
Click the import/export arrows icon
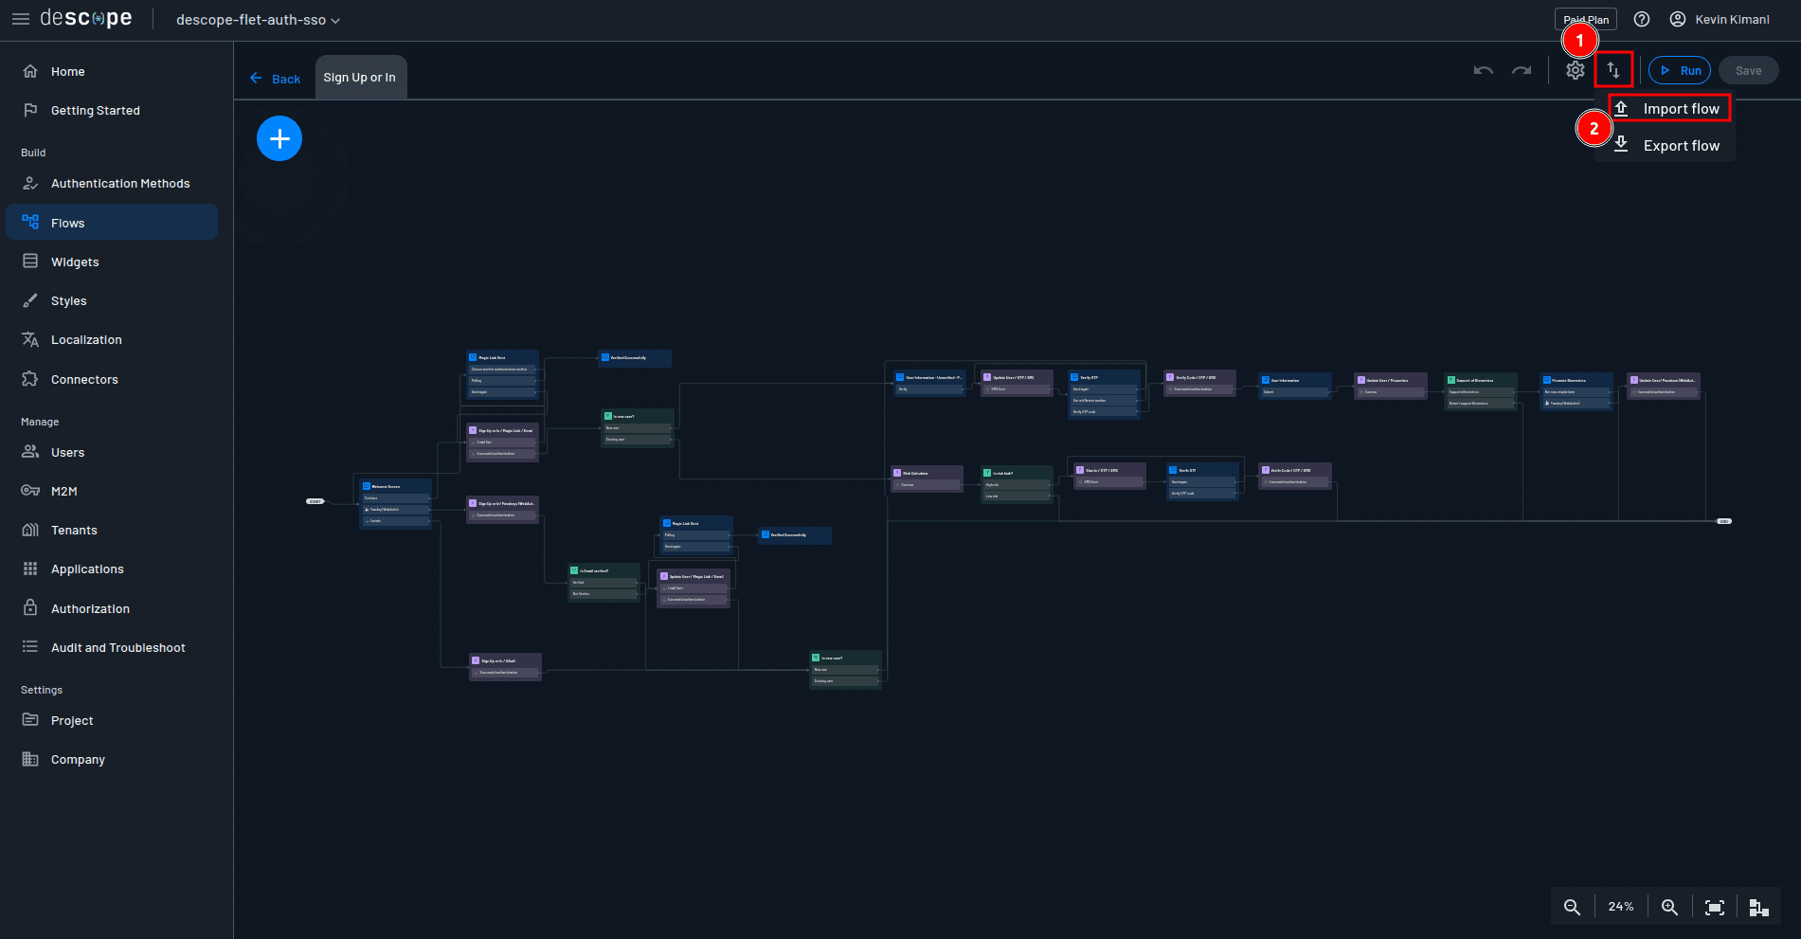point(1613,70)
